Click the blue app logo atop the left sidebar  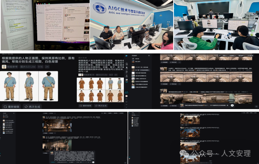pyautogui.click(x=127, y=56)
